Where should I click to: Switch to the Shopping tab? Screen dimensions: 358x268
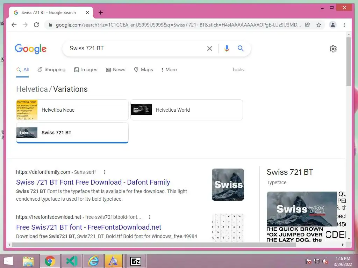[x=51, y=70]
